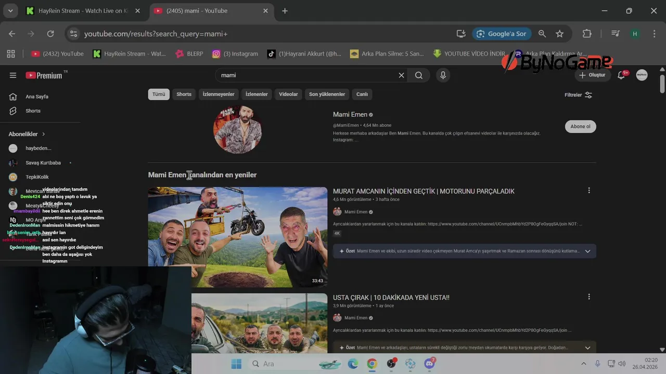This screenshot has height=374, width=666.
Task: Select the Videolar filter chip
Action: (x=288, y=94)
